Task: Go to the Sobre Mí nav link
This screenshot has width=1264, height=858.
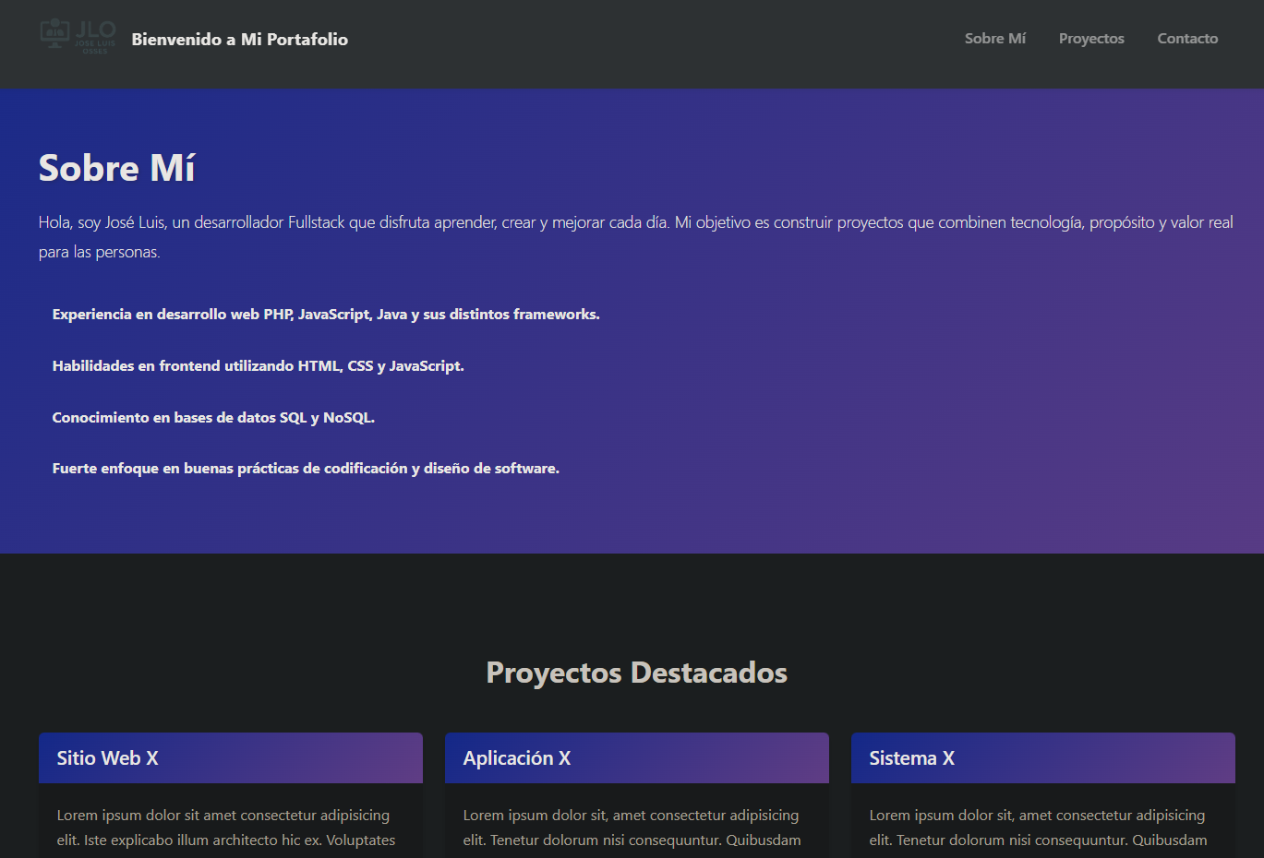Action: pyautogui.click(x=994, y=39)
